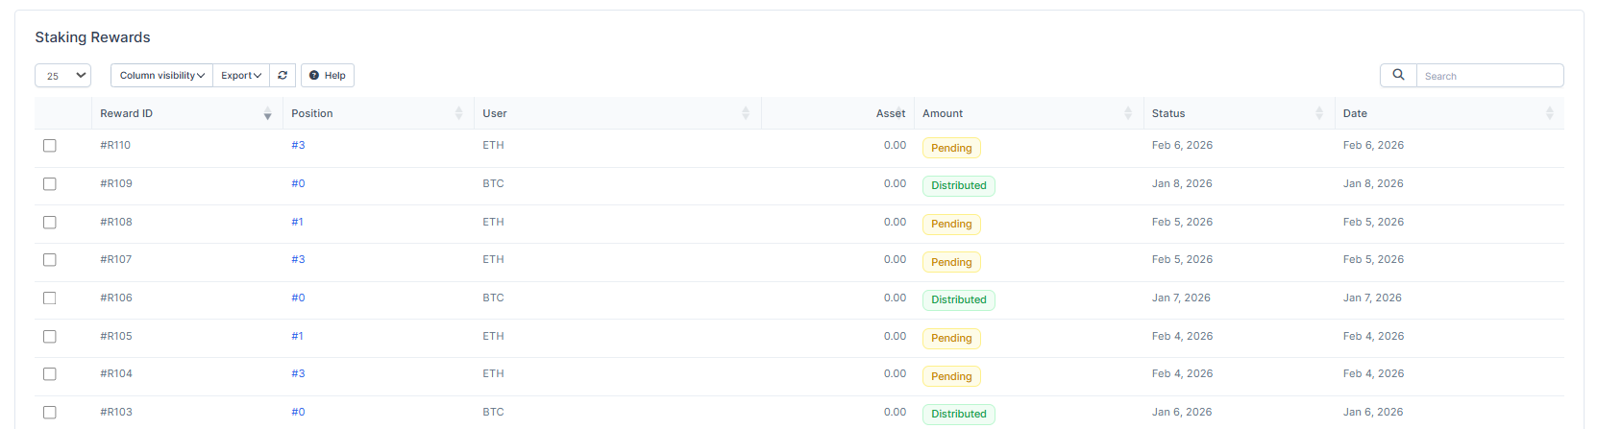Click into the Search input field
Viewport: 1597px width, 429px height.
click(1489, 76)
